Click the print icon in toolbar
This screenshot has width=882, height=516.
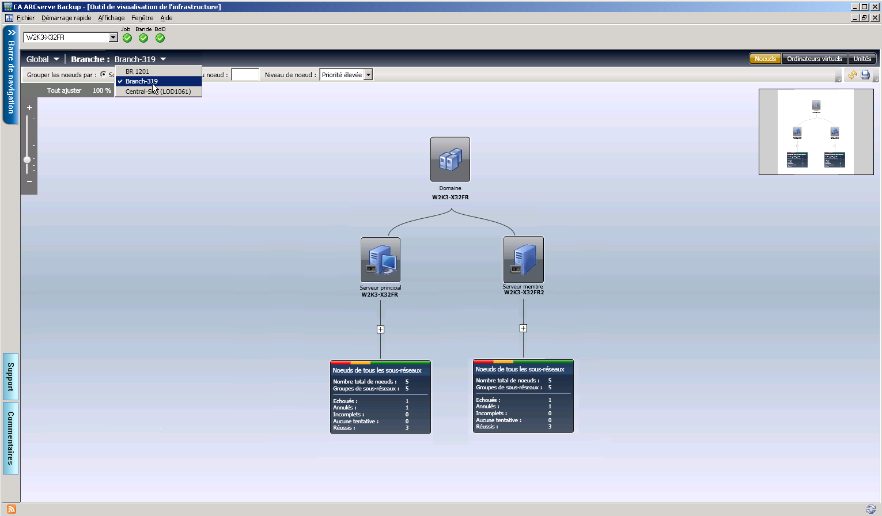pyautogui.click(x=865, y=75)
